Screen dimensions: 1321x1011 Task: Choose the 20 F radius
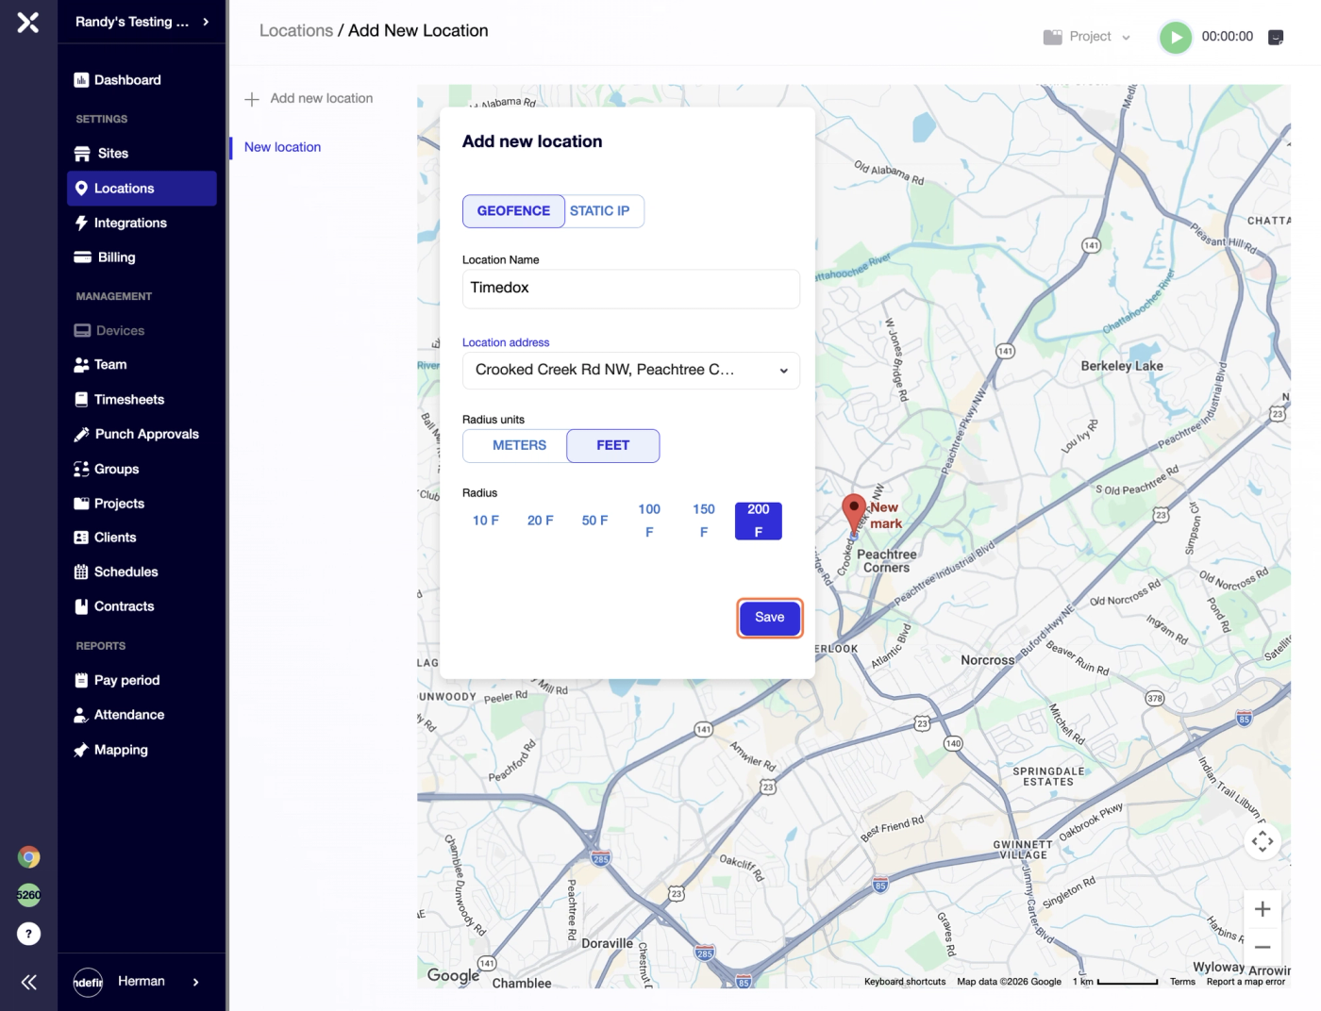pyautogui.click(x=541, y=521)
